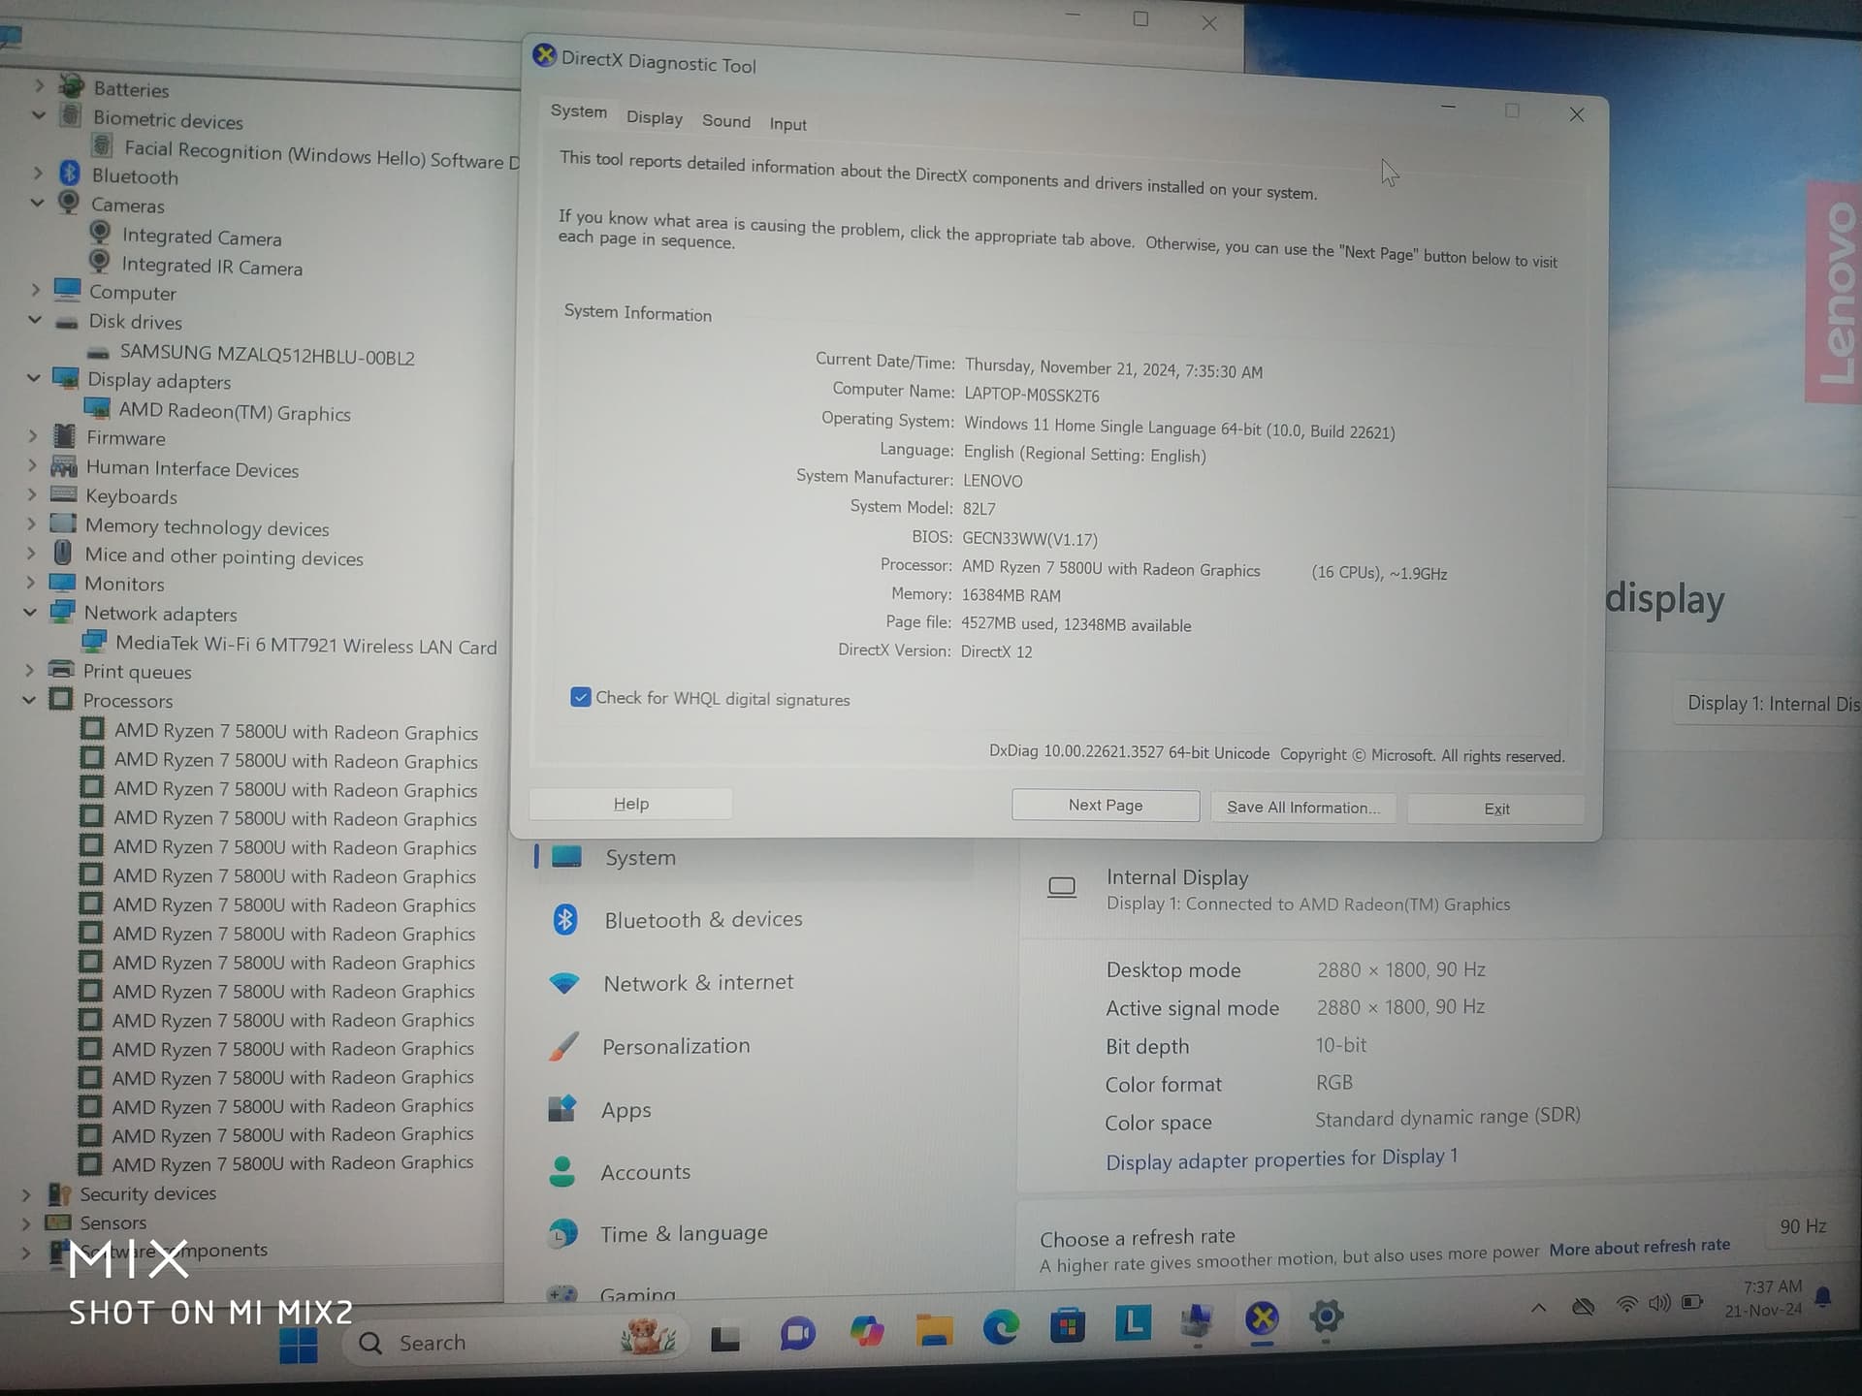The image size is (1862, 1396).
Task: Collapse the Display adapters tree node
Action: coord(33,376)
